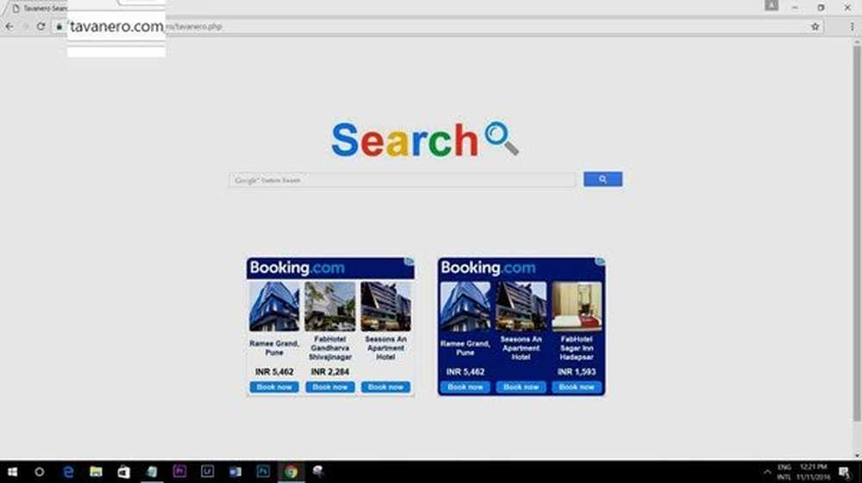Screen dimensions: 862x483
Task: Click 'Ramee Grand, Pune' name in white ad
Action: 274,348
